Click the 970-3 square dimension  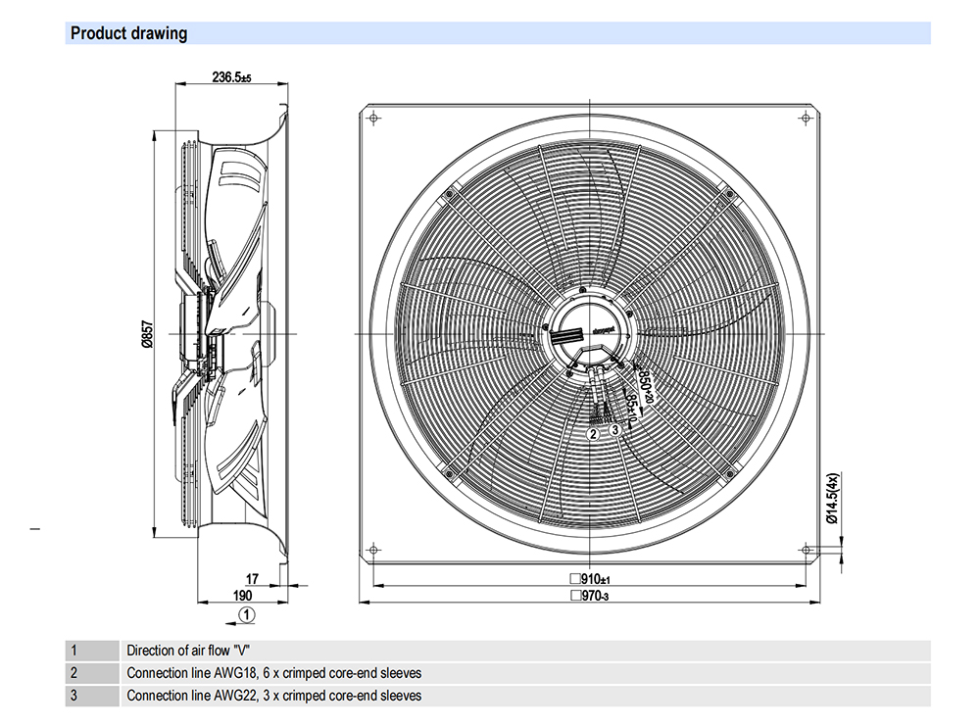589,596
